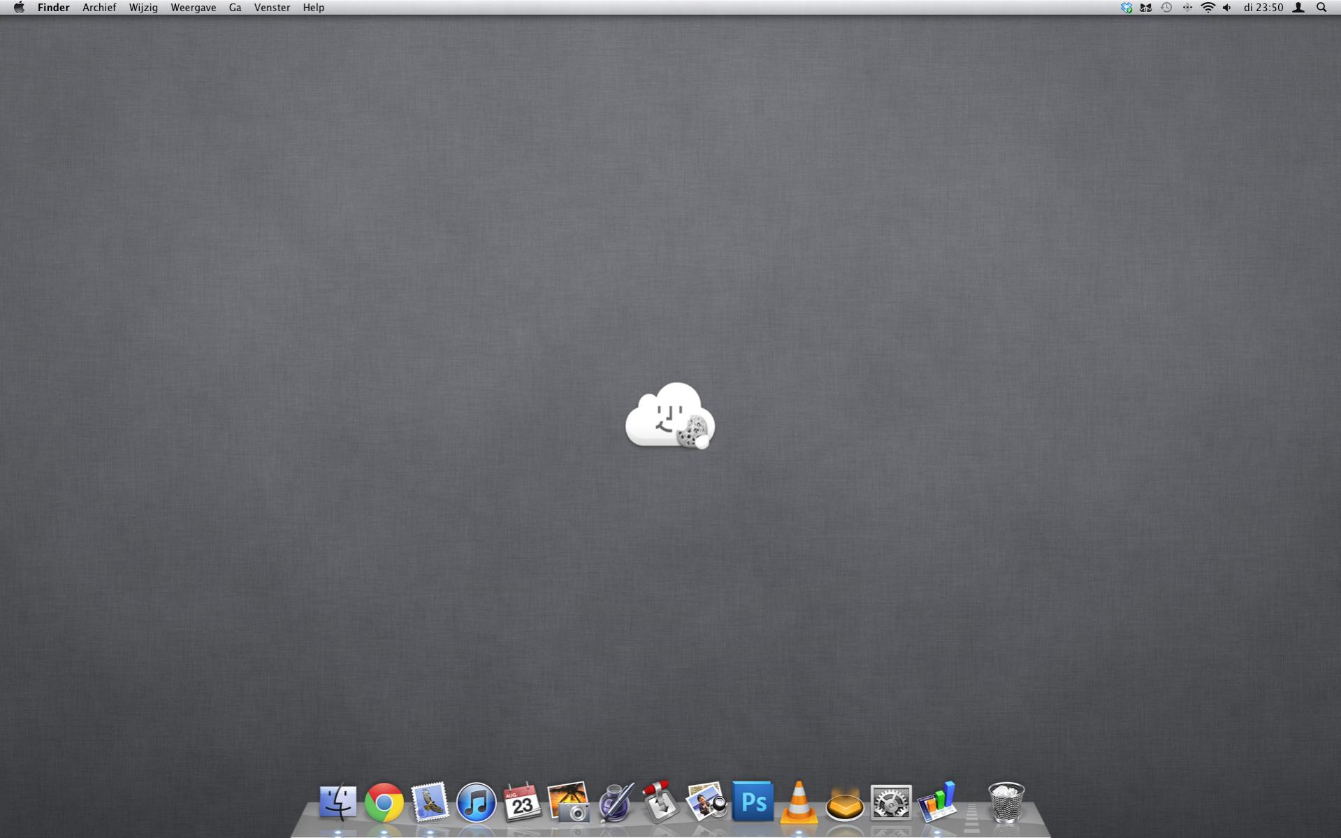1341x838 pixels.
Task: Launch the Transmission torrent app
Action: click(660, 802)
